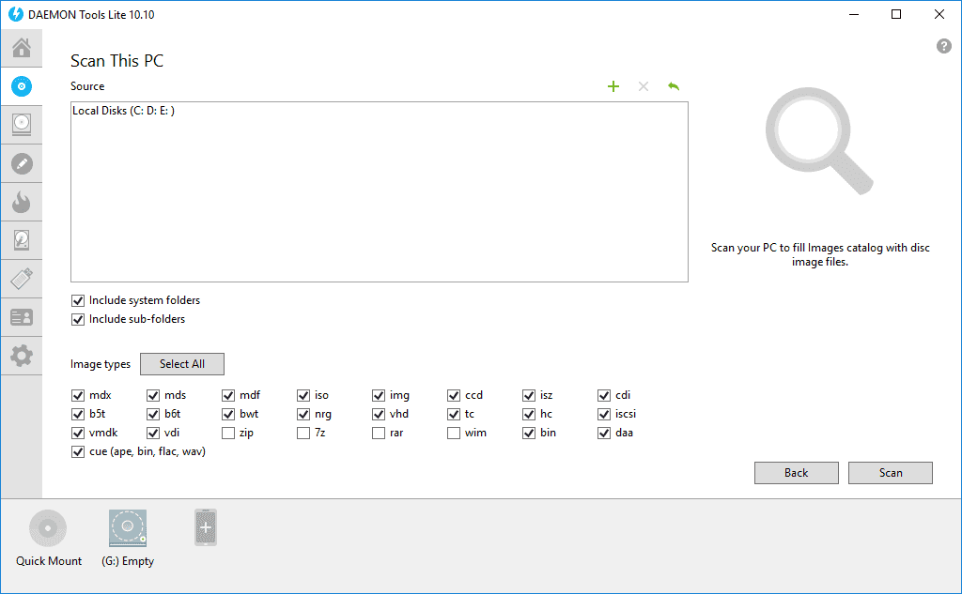Open the Burn flame sidebar icon

click(x=22, y=203)
